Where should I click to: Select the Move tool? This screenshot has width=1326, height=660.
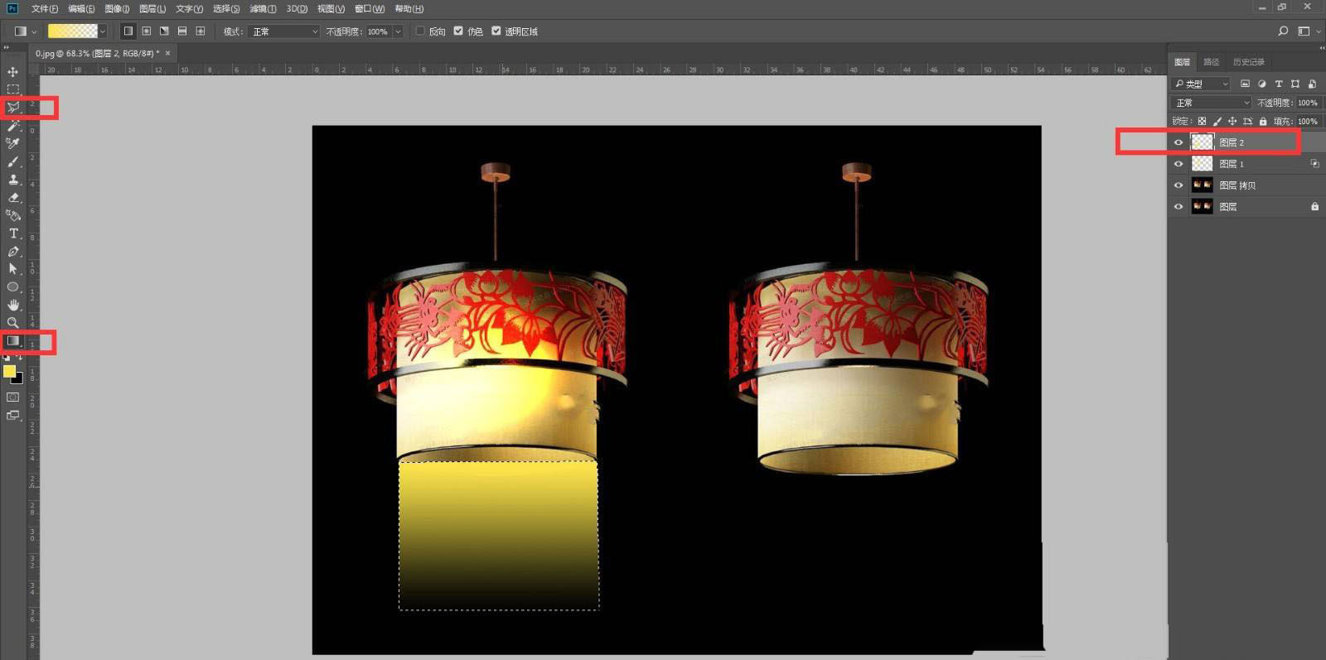click(x=12, y=72)
